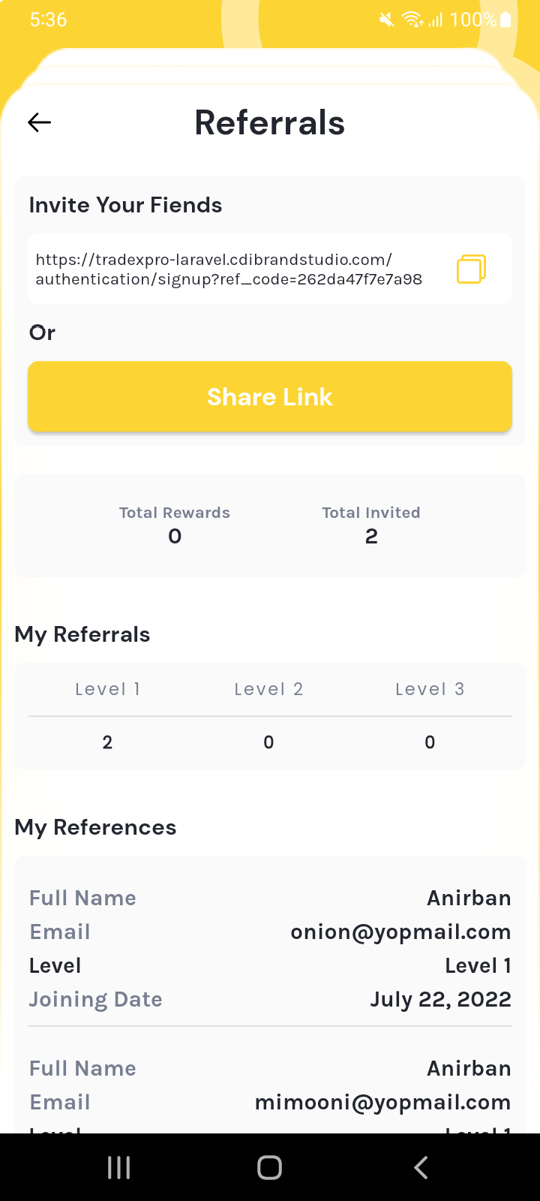Copy the referral link with the copy icon
The height and width of the screenshot is (1201, 540).
(x=471, y=269)
